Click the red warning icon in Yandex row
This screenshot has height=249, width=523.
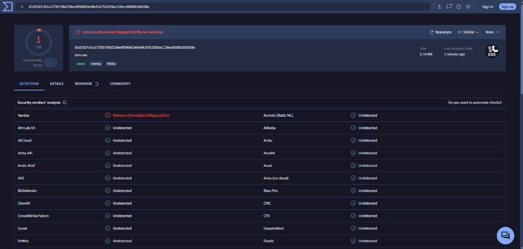(x=107, y=115)
